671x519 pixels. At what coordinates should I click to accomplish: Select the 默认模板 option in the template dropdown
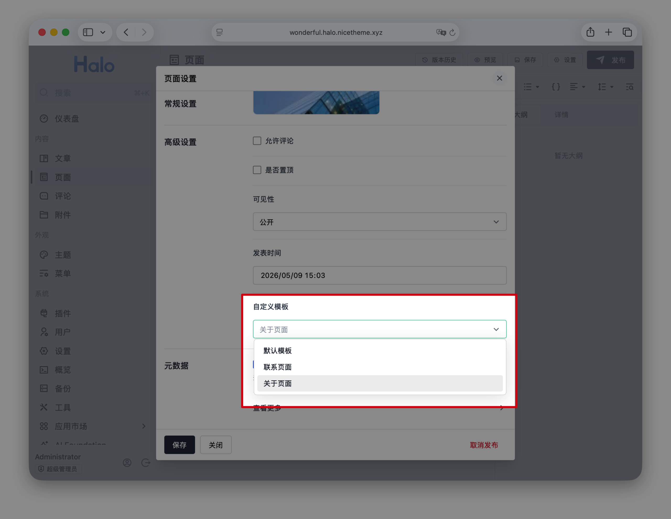(380, 351)
